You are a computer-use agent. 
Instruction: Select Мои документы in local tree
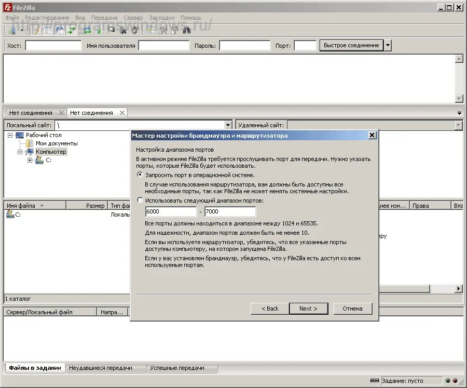57,143
